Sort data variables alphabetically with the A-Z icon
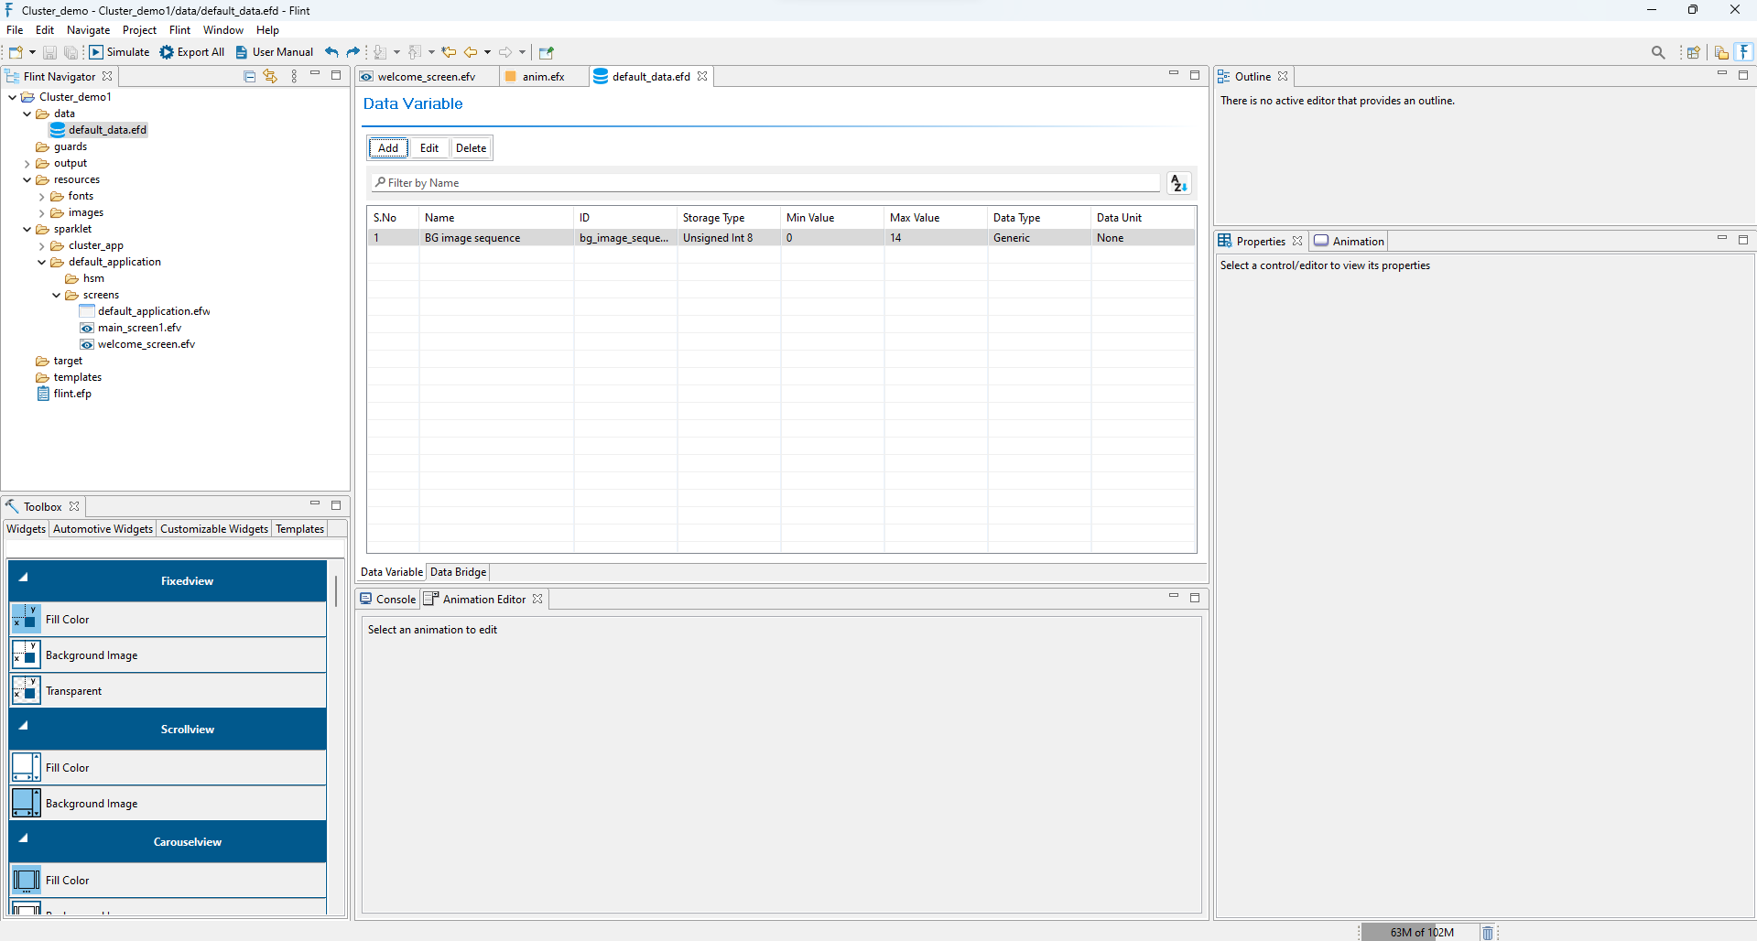Image resolution: width=1757 pixels, height=941 pixels. point(1178,183)
